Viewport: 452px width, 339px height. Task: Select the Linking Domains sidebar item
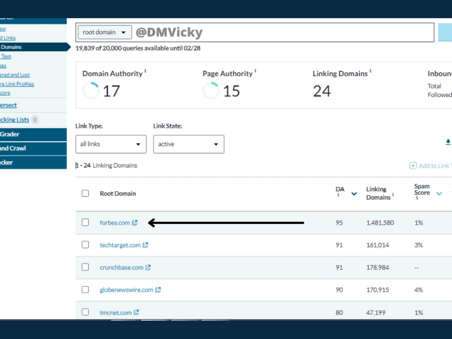coord(33,47)
